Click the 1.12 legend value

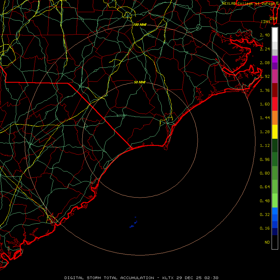pos(265,146)
